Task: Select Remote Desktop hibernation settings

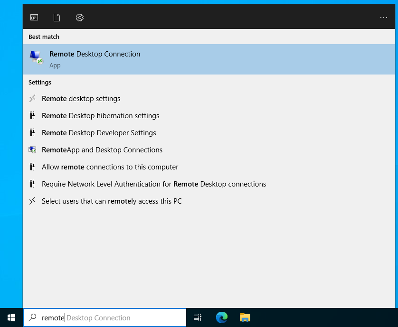Action: pos(100,116)
